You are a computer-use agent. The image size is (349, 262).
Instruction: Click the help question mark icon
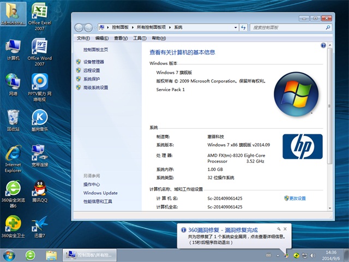coord(323,46)
